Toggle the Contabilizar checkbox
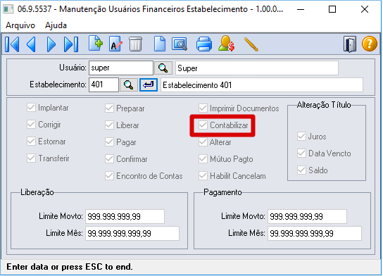This screenshot has height=276, width=383. click(x=203, y=125)
